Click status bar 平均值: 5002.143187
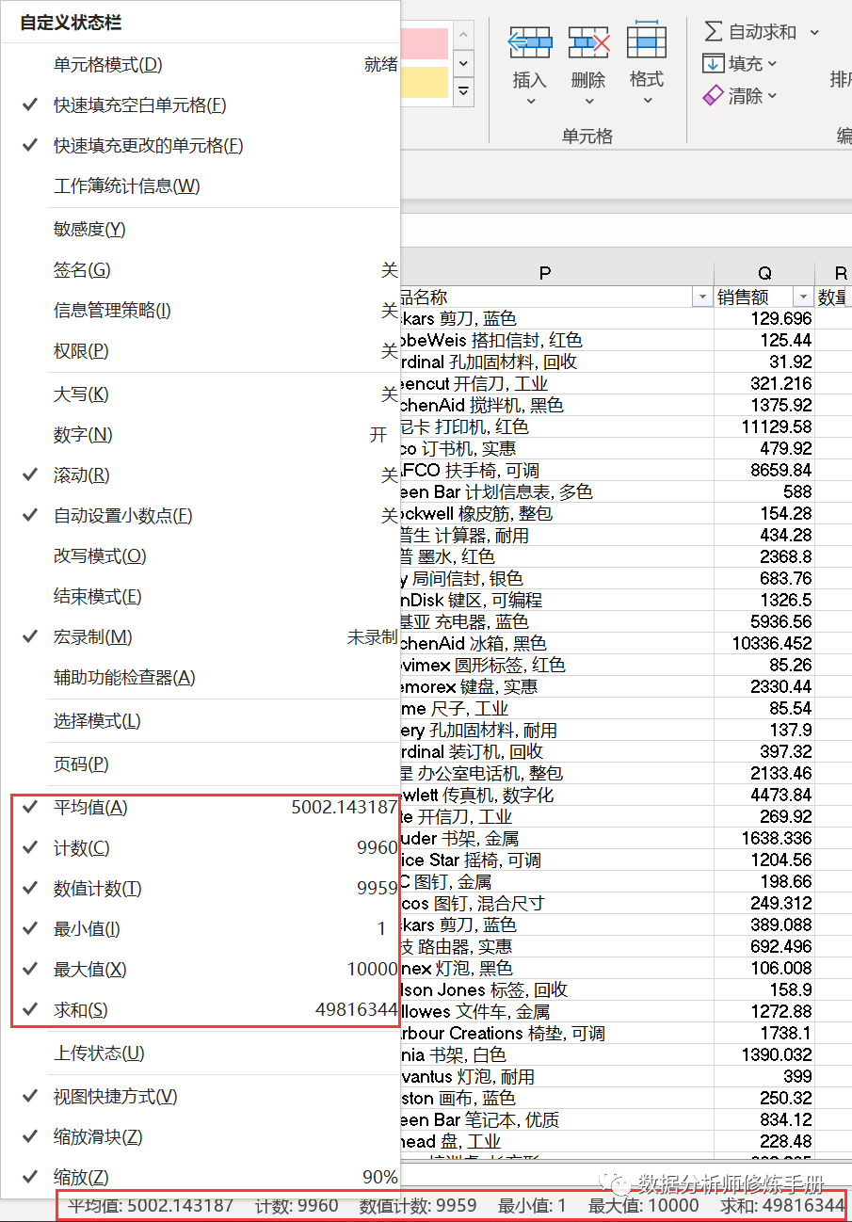 (151, 1206)
